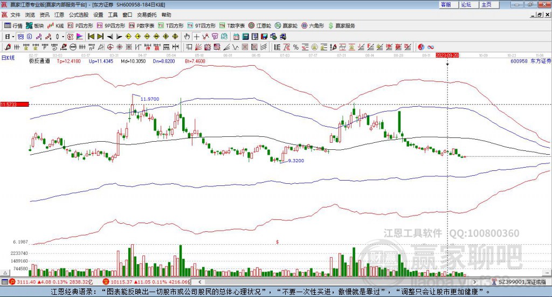
Task: Click the 论坛 forum button
Action: 468,4
